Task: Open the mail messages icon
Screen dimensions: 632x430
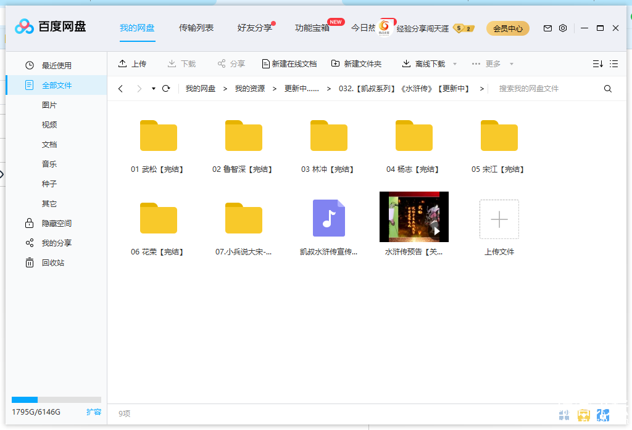Action: (547, 28)
